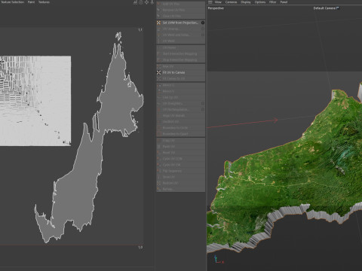Open Set UVW from Projection options gear
Image resolution: width=362 pixels, height=271 pixels.
(x=203, y=23)
